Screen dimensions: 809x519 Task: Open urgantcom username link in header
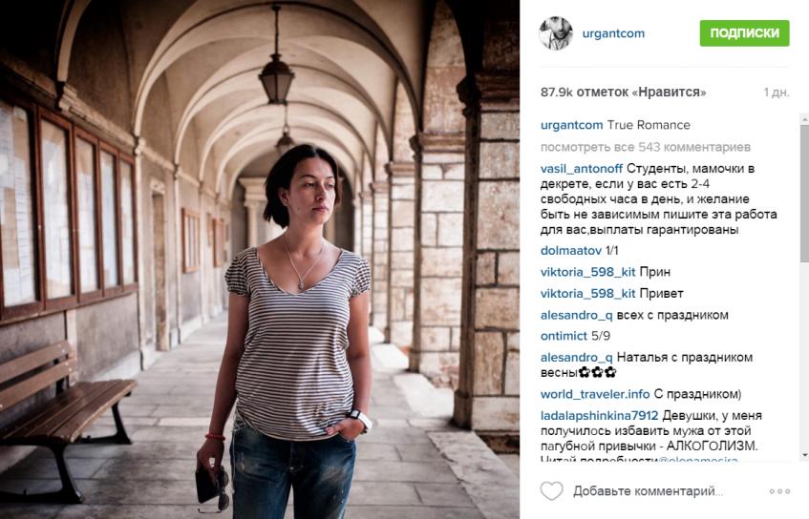coord(613,33)
